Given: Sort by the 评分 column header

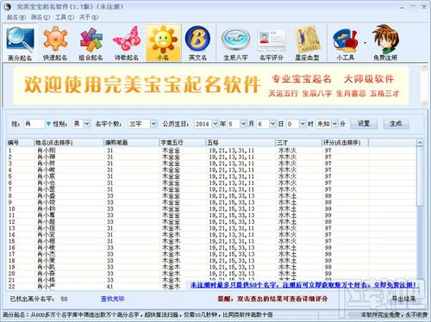Looking at the screenshot, I should click(345, 142).
